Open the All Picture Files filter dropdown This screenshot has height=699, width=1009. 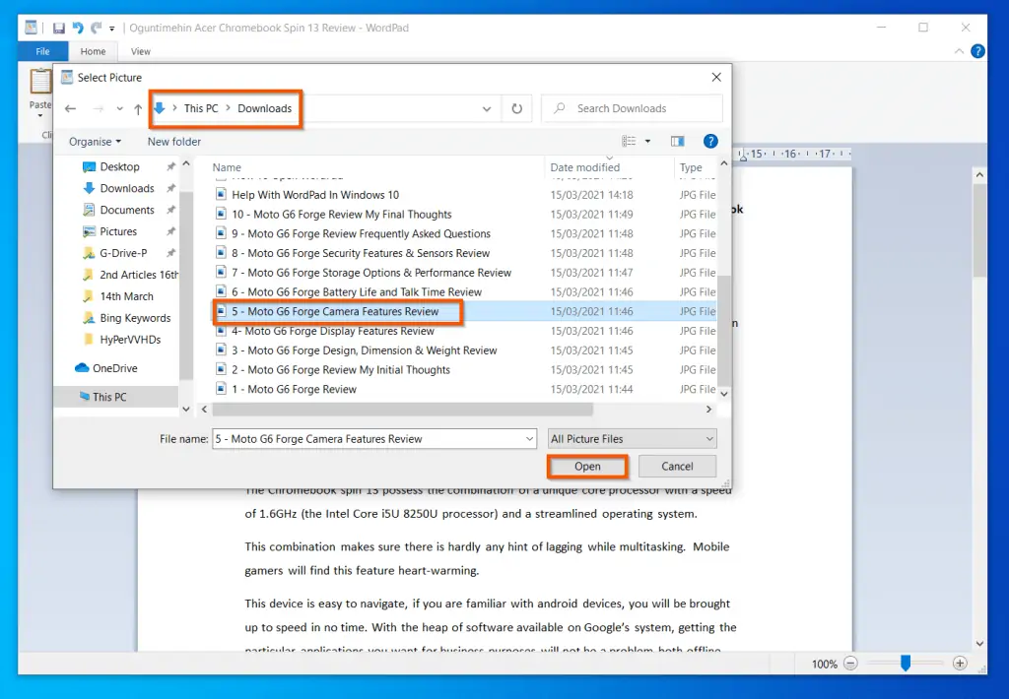click(707, 438)
